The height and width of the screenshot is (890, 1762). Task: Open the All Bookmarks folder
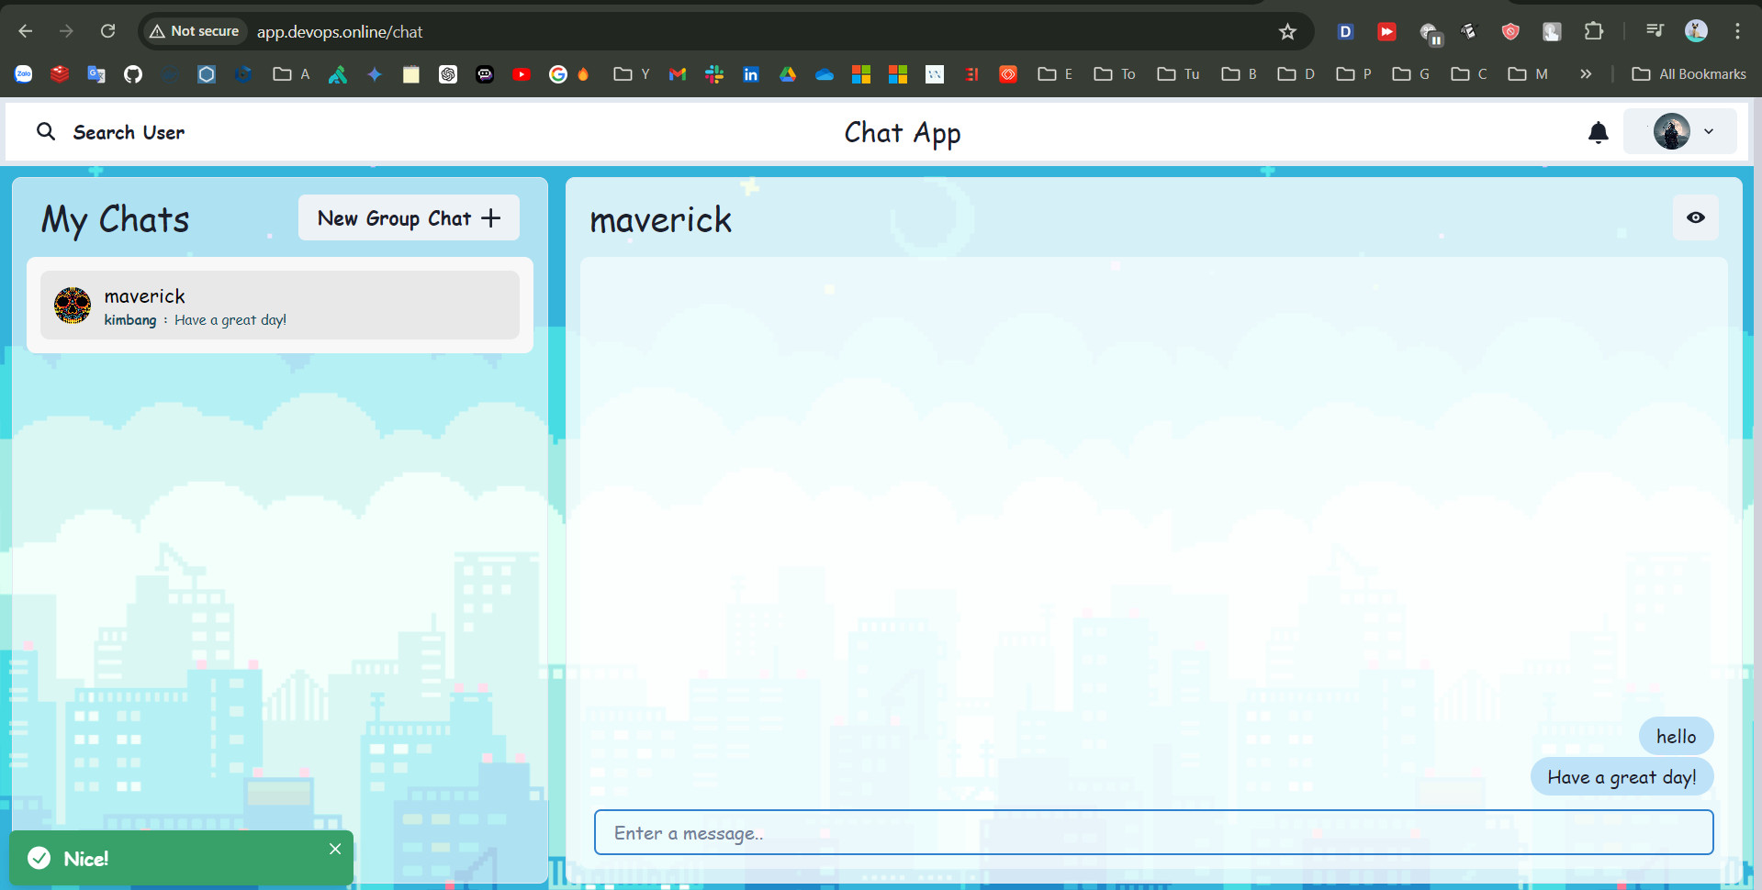tap(1689, 74)
